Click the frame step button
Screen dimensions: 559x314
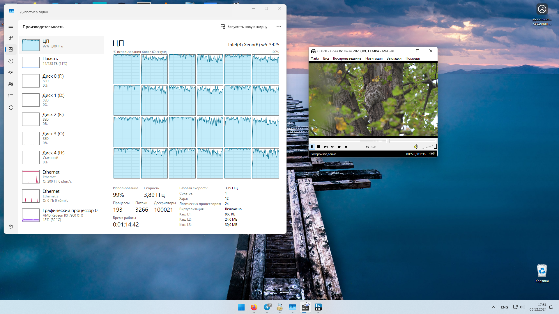click(x=339, y=147)
